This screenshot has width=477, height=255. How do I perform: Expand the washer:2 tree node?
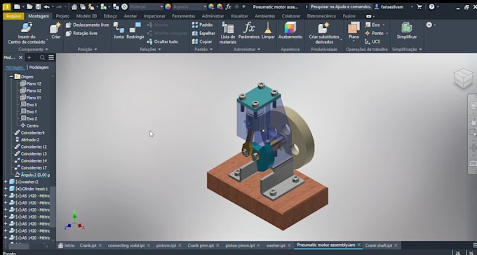(x=5, y=181)
